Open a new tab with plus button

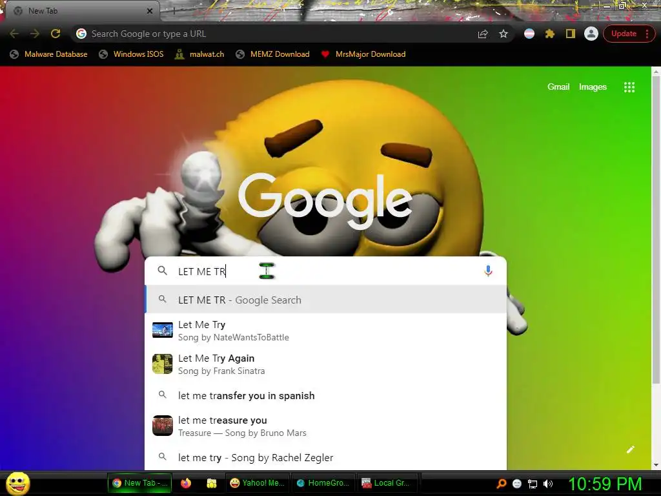tap(174, 12)
